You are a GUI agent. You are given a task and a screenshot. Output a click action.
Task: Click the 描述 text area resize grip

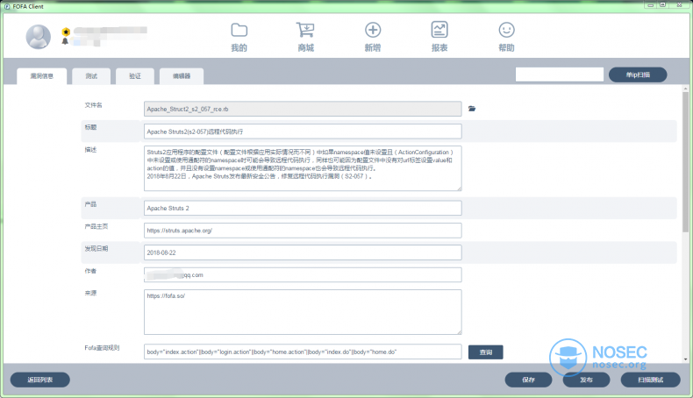pos(459,188)
